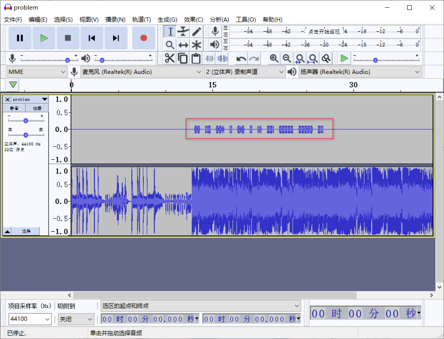This screenshot has height=339, width=444.
Task: Open the recording device 麦克风 dropdown
Action: 142,72
